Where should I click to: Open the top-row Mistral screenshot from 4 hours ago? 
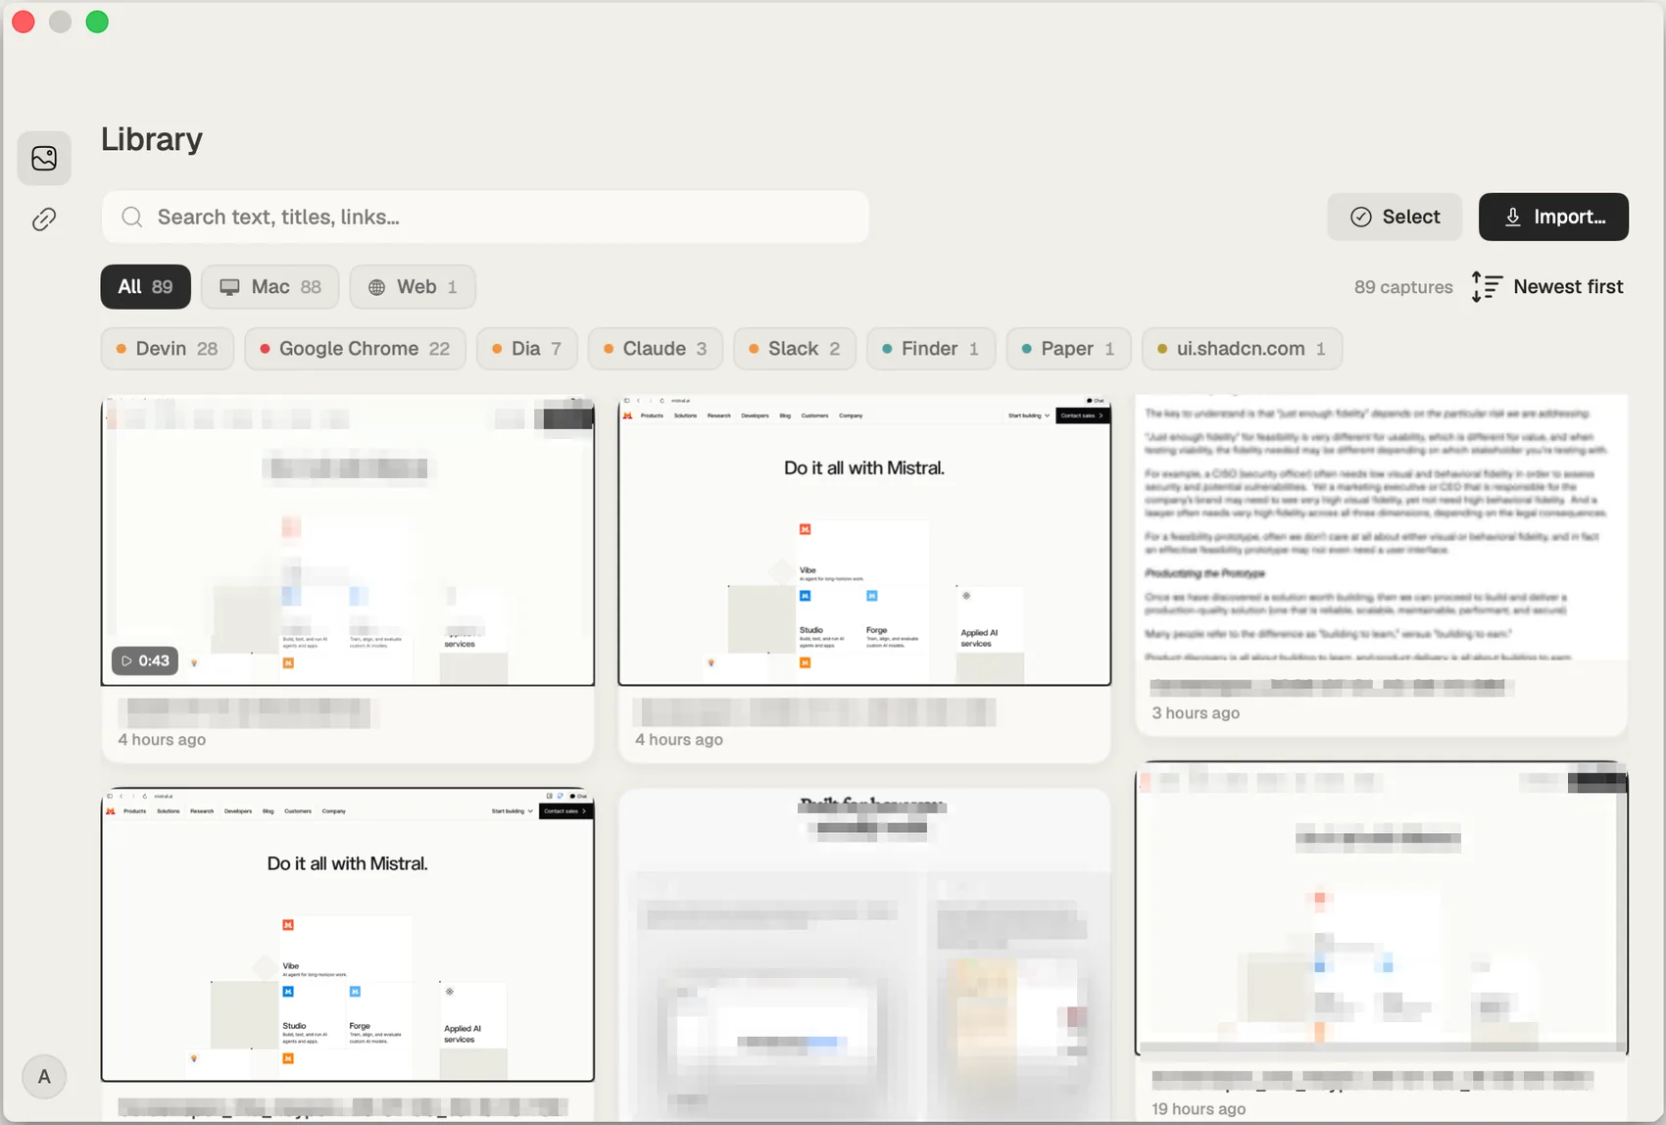click(864, 541)
